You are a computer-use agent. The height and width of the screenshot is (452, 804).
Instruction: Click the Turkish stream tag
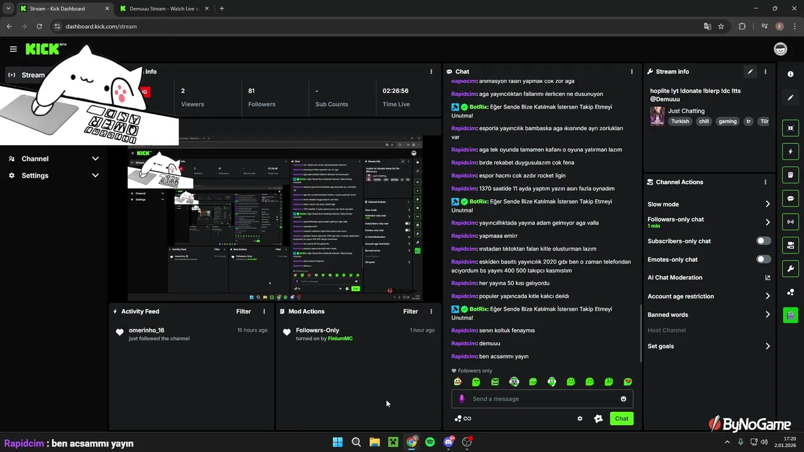pyautogui.click(x=680, y=122)
